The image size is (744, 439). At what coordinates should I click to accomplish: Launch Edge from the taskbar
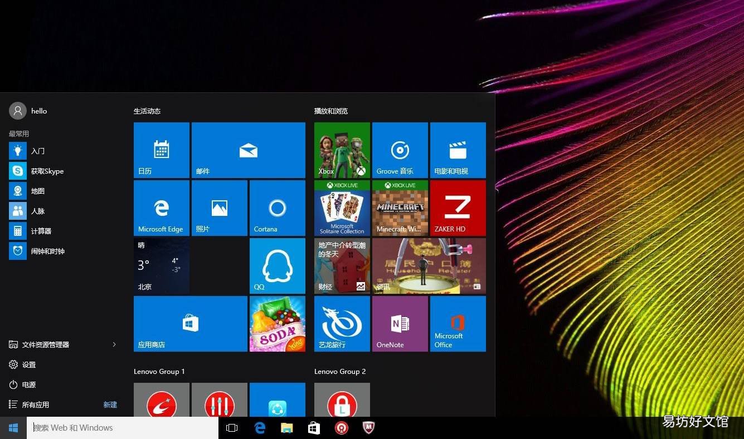(260, 428)
